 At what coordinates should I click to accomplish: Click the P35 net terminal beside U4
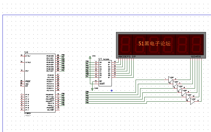pos(63,105)
